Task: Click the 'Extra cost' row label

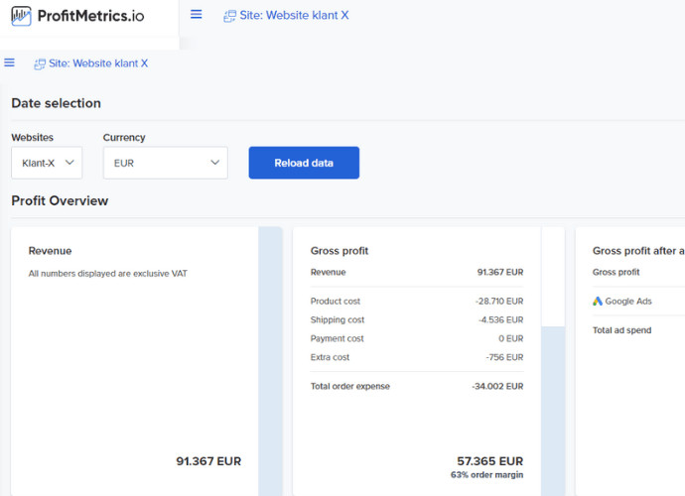Action: click(x=330, y=357)
